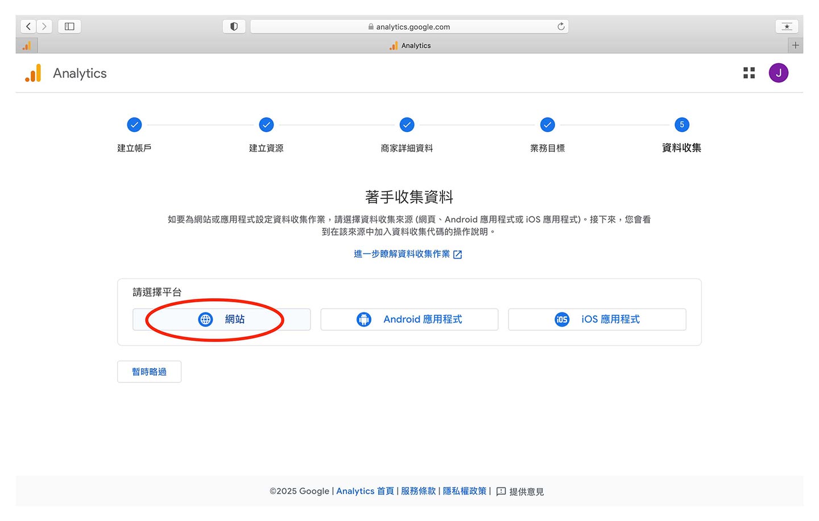Reload the page with refresh icon
819x521 pixels.
coord(561,26)
